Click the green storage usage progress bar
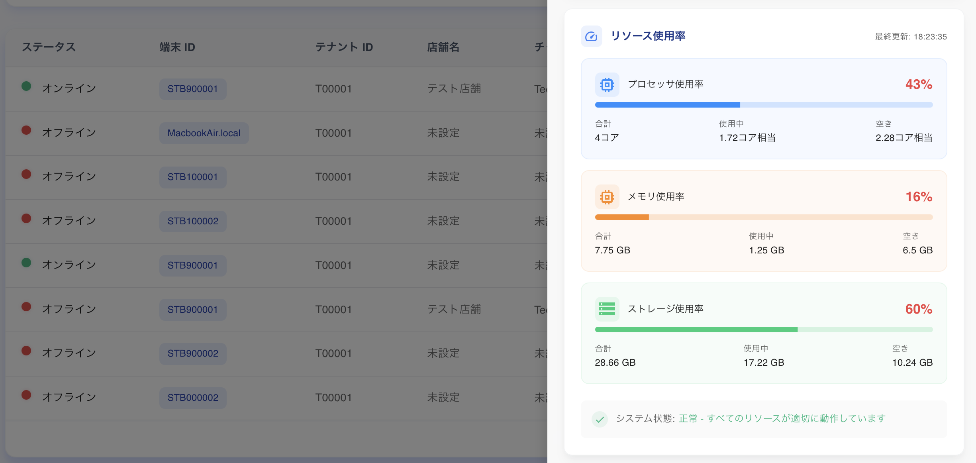The image size is (976, 463). (763, 330)
